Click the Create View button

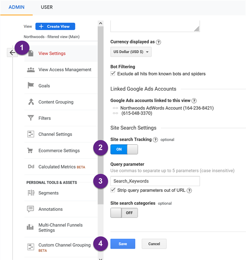(55, 26)
